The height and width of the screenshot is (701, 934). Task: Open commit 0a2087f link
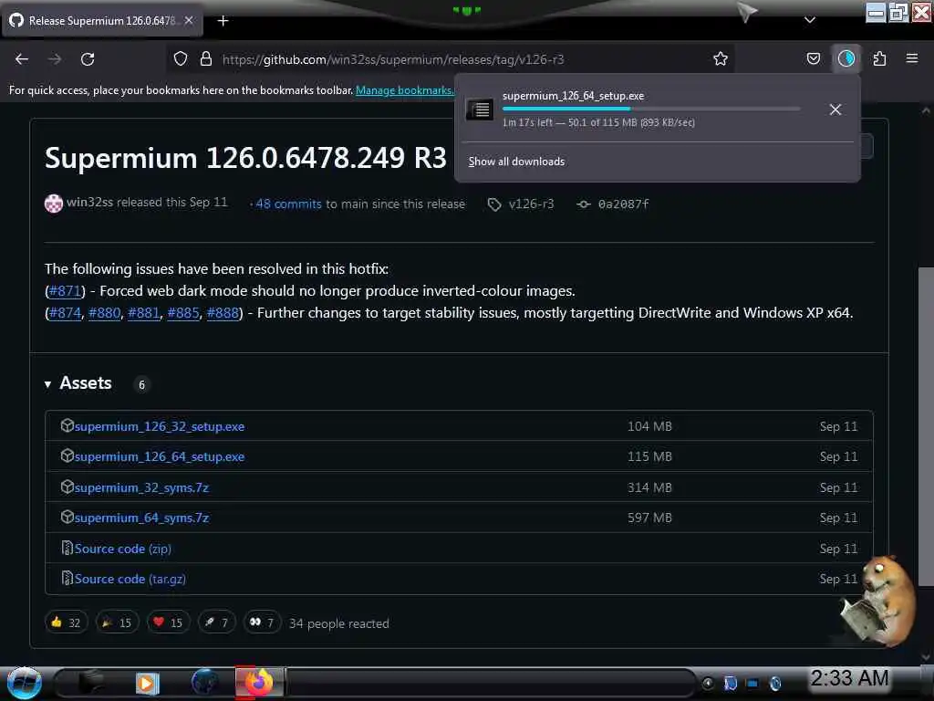pos(623,204)
